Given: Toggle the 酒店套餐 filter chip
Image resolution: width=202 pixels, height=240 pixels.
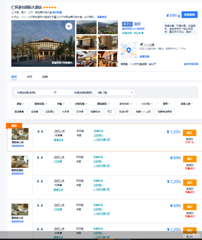Looking at the screenshot, I should click(x=19, y=112).
